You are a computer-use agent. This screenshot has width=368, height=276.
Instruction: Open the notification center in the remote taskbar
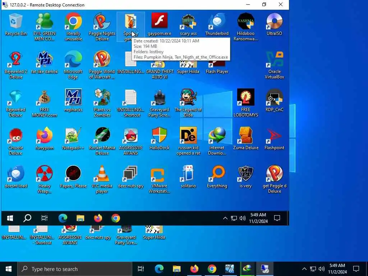pyautogui.click(x=277, y=218)
